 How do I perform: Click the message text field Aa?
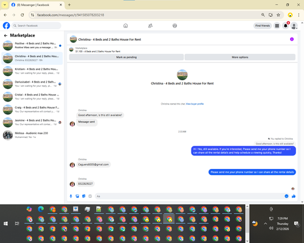pyautogui.click(x=190, y=196)
